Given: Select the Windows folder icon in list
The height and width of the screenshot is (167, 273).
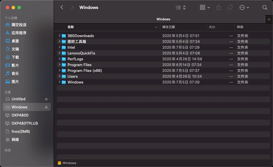Looking at the screenshot, I should click(64, 82).
